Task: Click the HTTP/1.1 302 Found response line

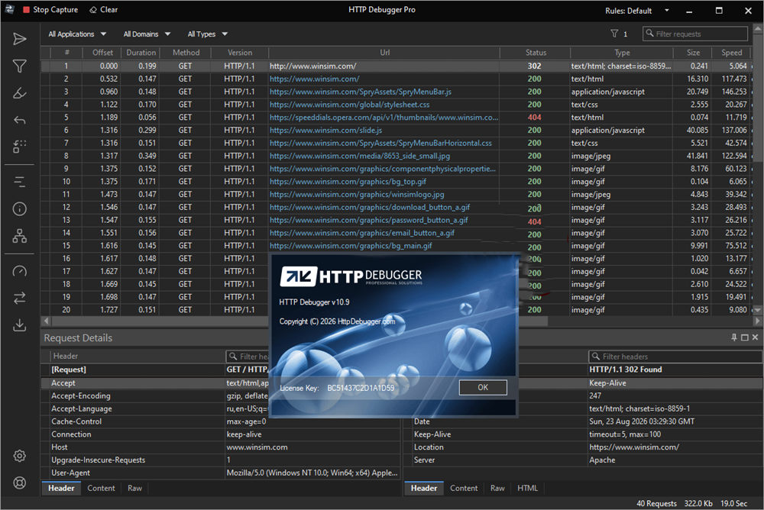Action: pos(625,370)
